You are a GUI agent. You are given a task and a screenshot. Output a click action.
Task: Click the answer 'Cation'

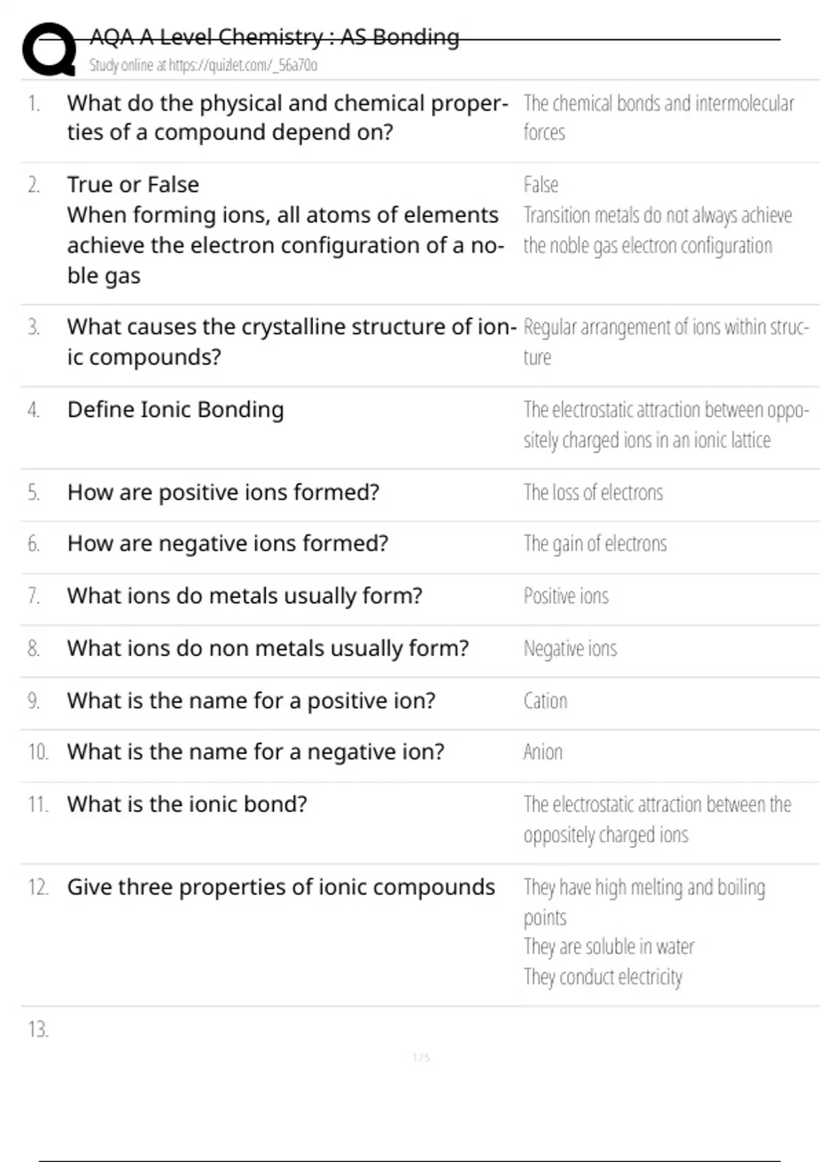(x=545, y=701)
